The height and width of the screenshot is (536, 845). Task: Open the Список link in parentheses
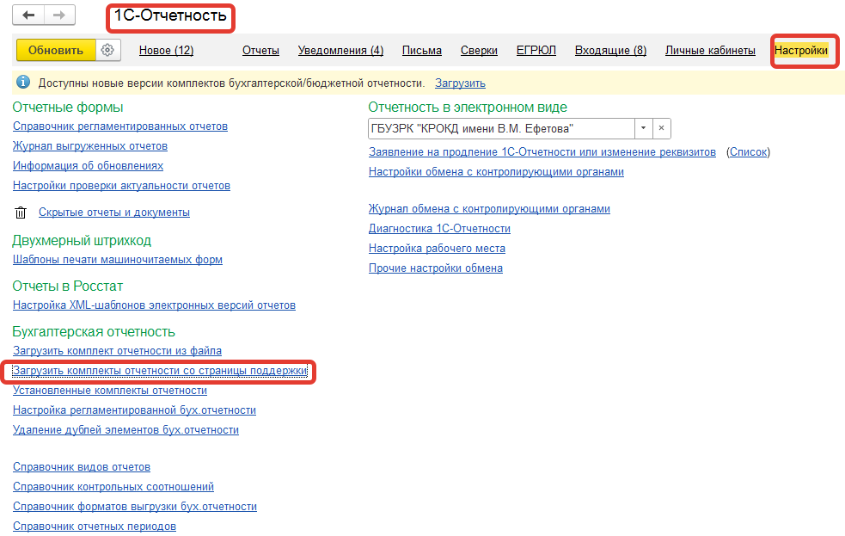[x=748, y=152]
